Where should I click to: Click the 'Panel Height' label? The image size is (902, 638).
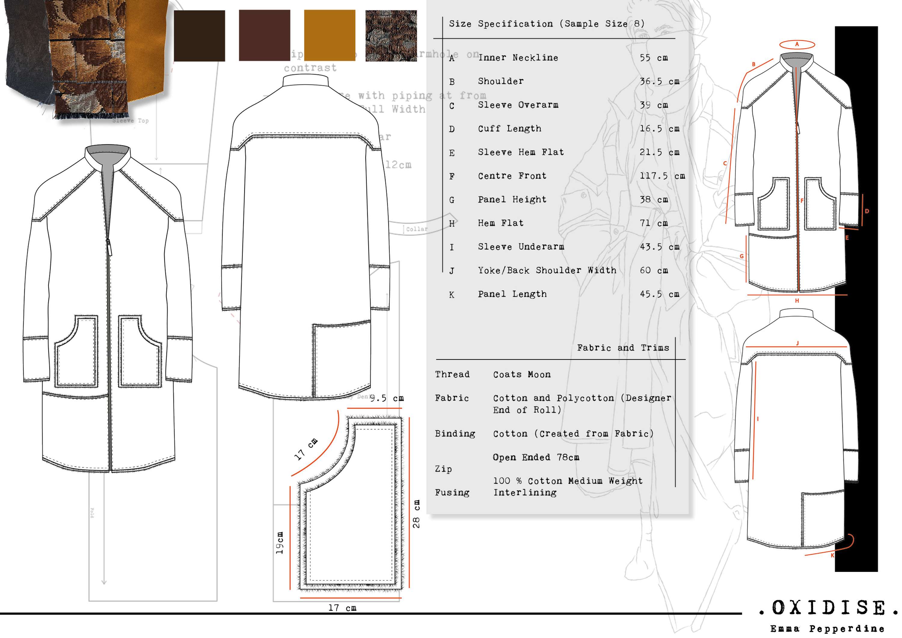click(512, 200)
